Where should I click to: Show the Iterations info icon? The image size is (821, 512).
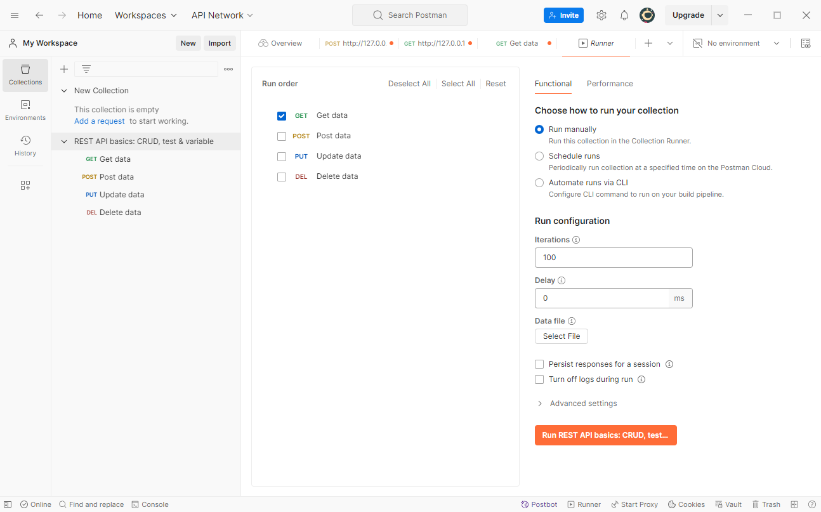click(576, 240)
